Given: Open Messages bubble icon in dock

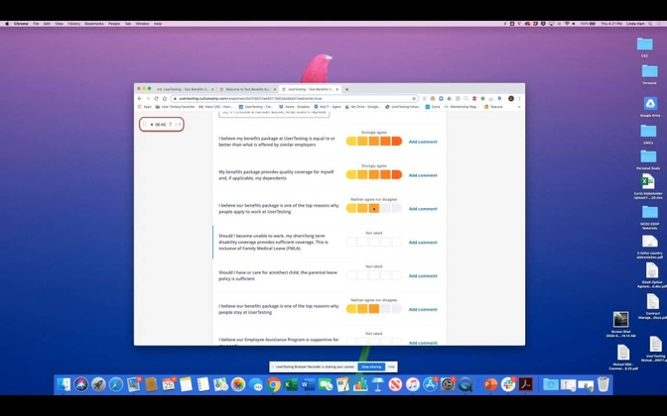Looking at the screenshot, I should click(x=256, y=384).
